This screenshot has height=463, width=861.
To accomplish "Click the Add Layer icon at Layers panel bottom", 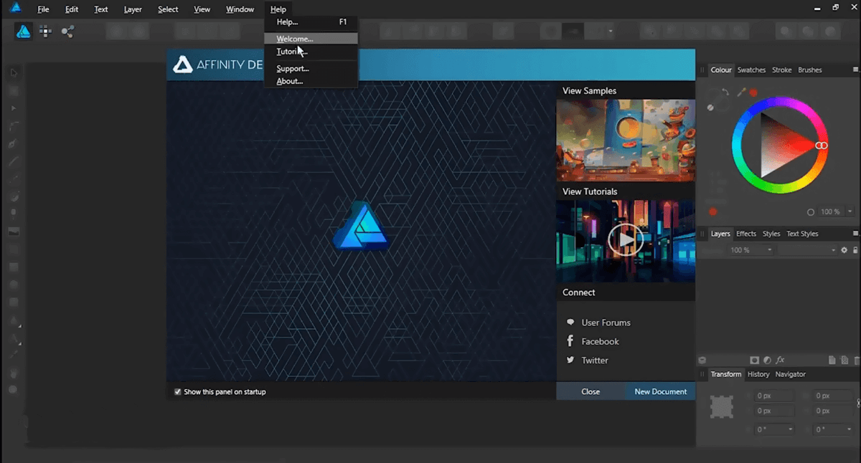I will (x=832, y=360).
